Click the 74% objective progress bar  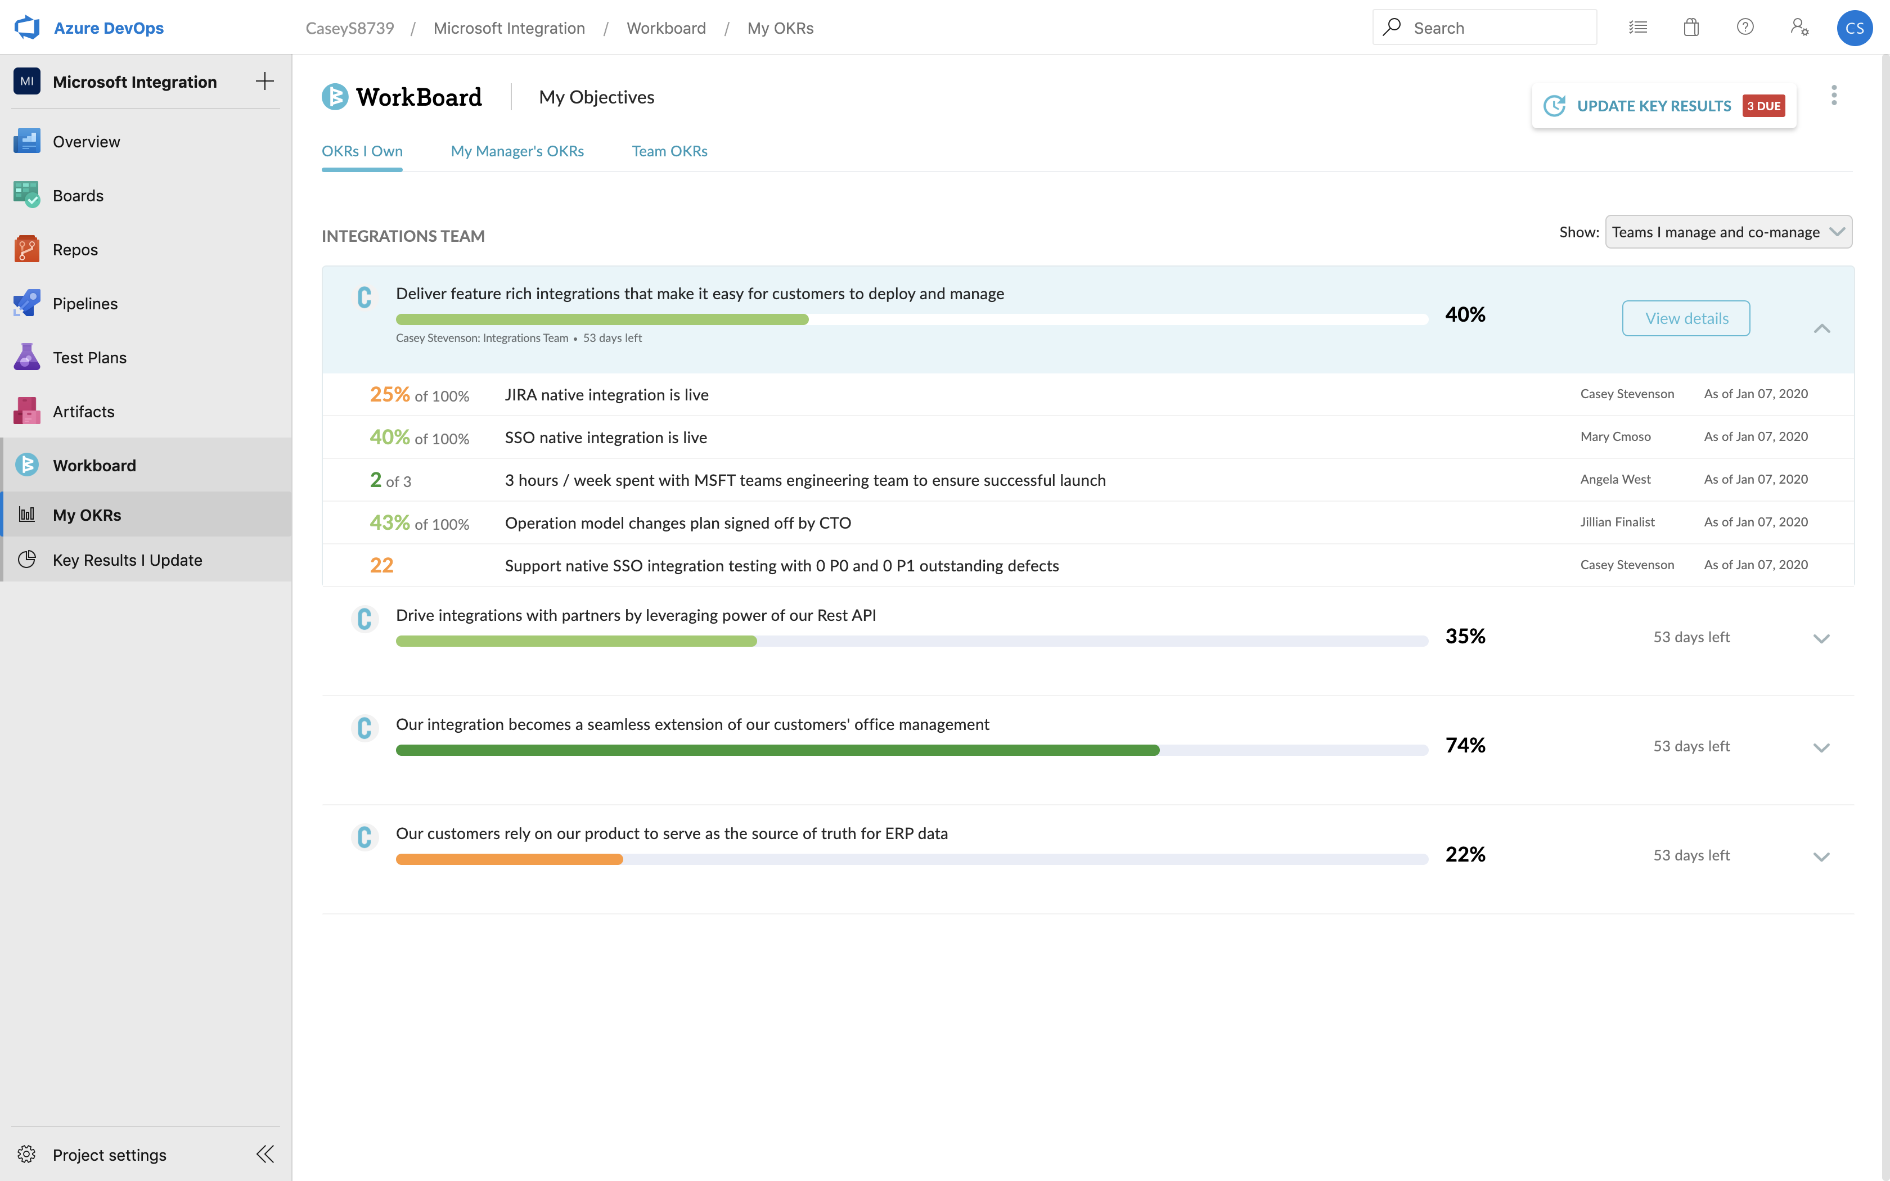point(911,750)
